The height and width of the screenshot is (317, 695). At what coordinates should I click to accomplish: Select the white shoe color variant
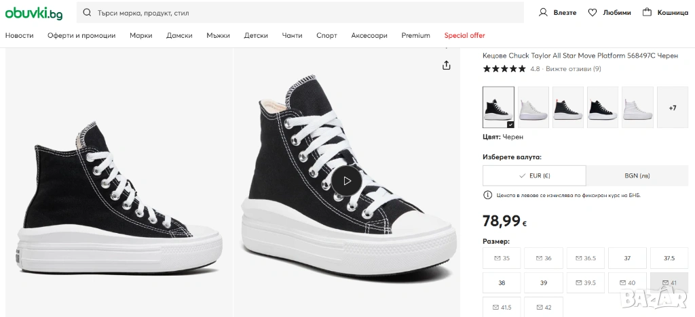(x=533, y=107)
